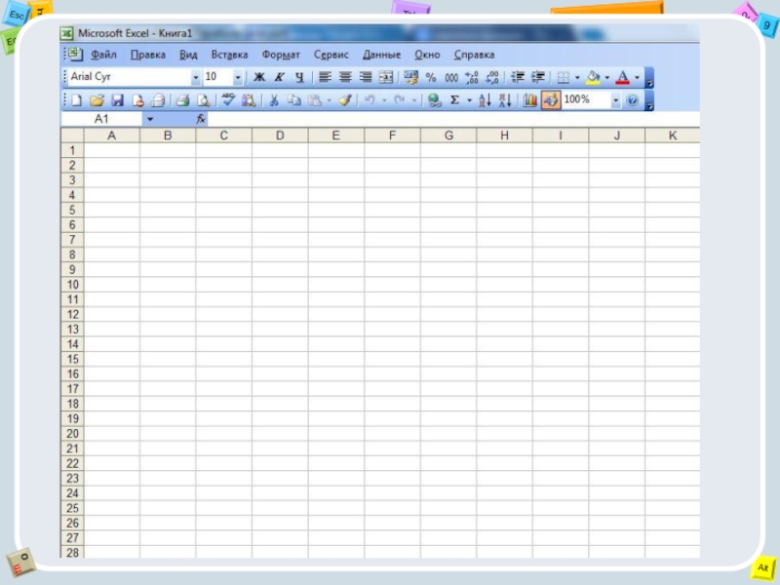This screenshot has width=780, height=585.
Task: Expand the 100% zoom dropdown
Action: tap(615, 100)
